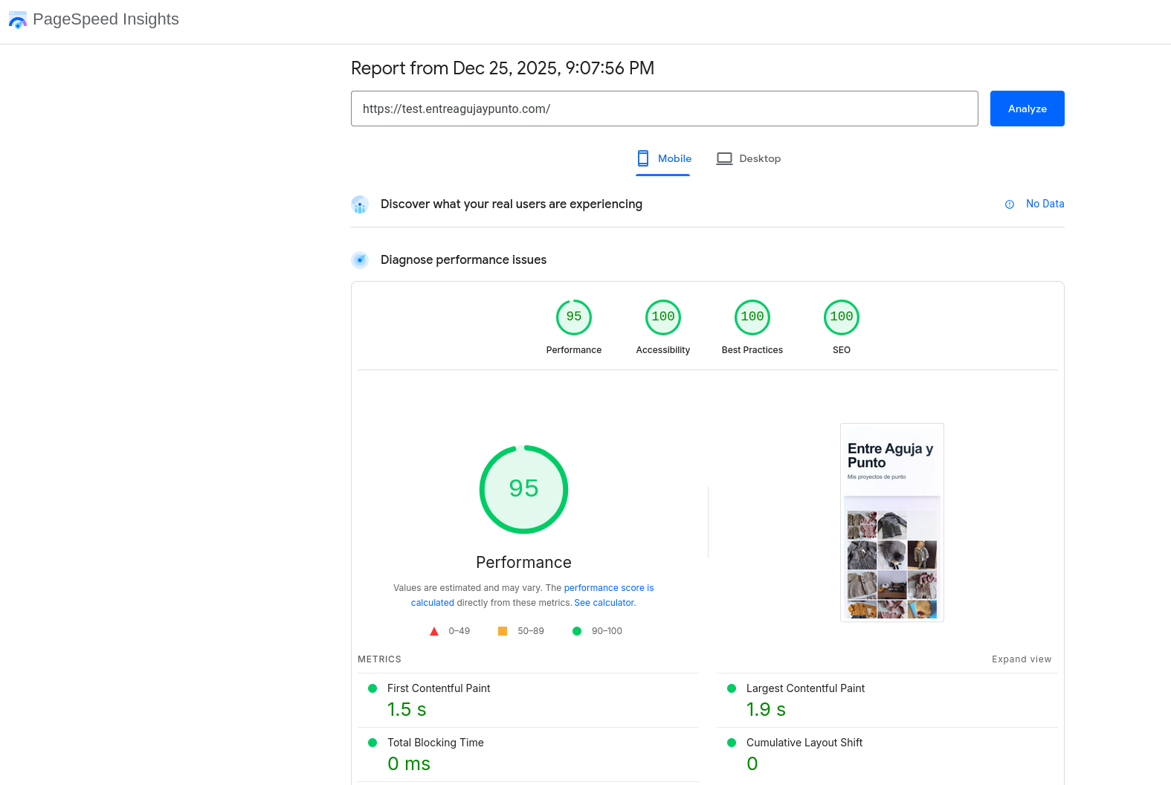Expand the Largest Contentful Paint metric
Image resolution: width=1171 pixels, height=785 pixels.
[x=805, y=688]
